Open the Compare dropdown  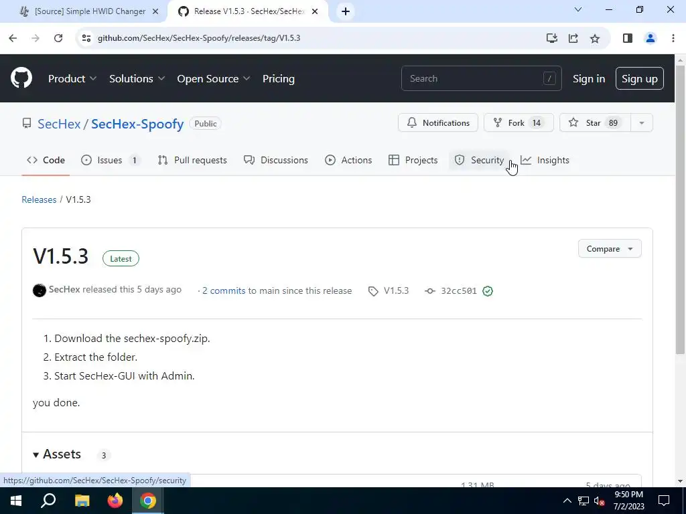(x=610, y=249)
